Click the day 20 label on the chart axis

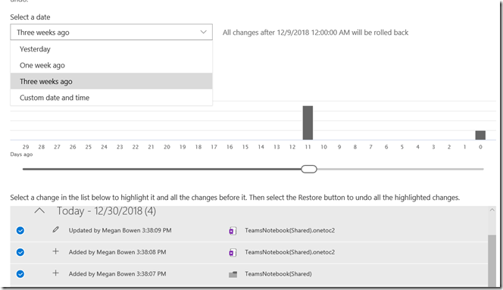167,147
